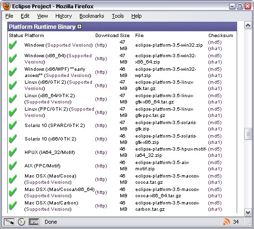Open the Bookmarks menu
This screenshot has height=229, width=254.
92,16
